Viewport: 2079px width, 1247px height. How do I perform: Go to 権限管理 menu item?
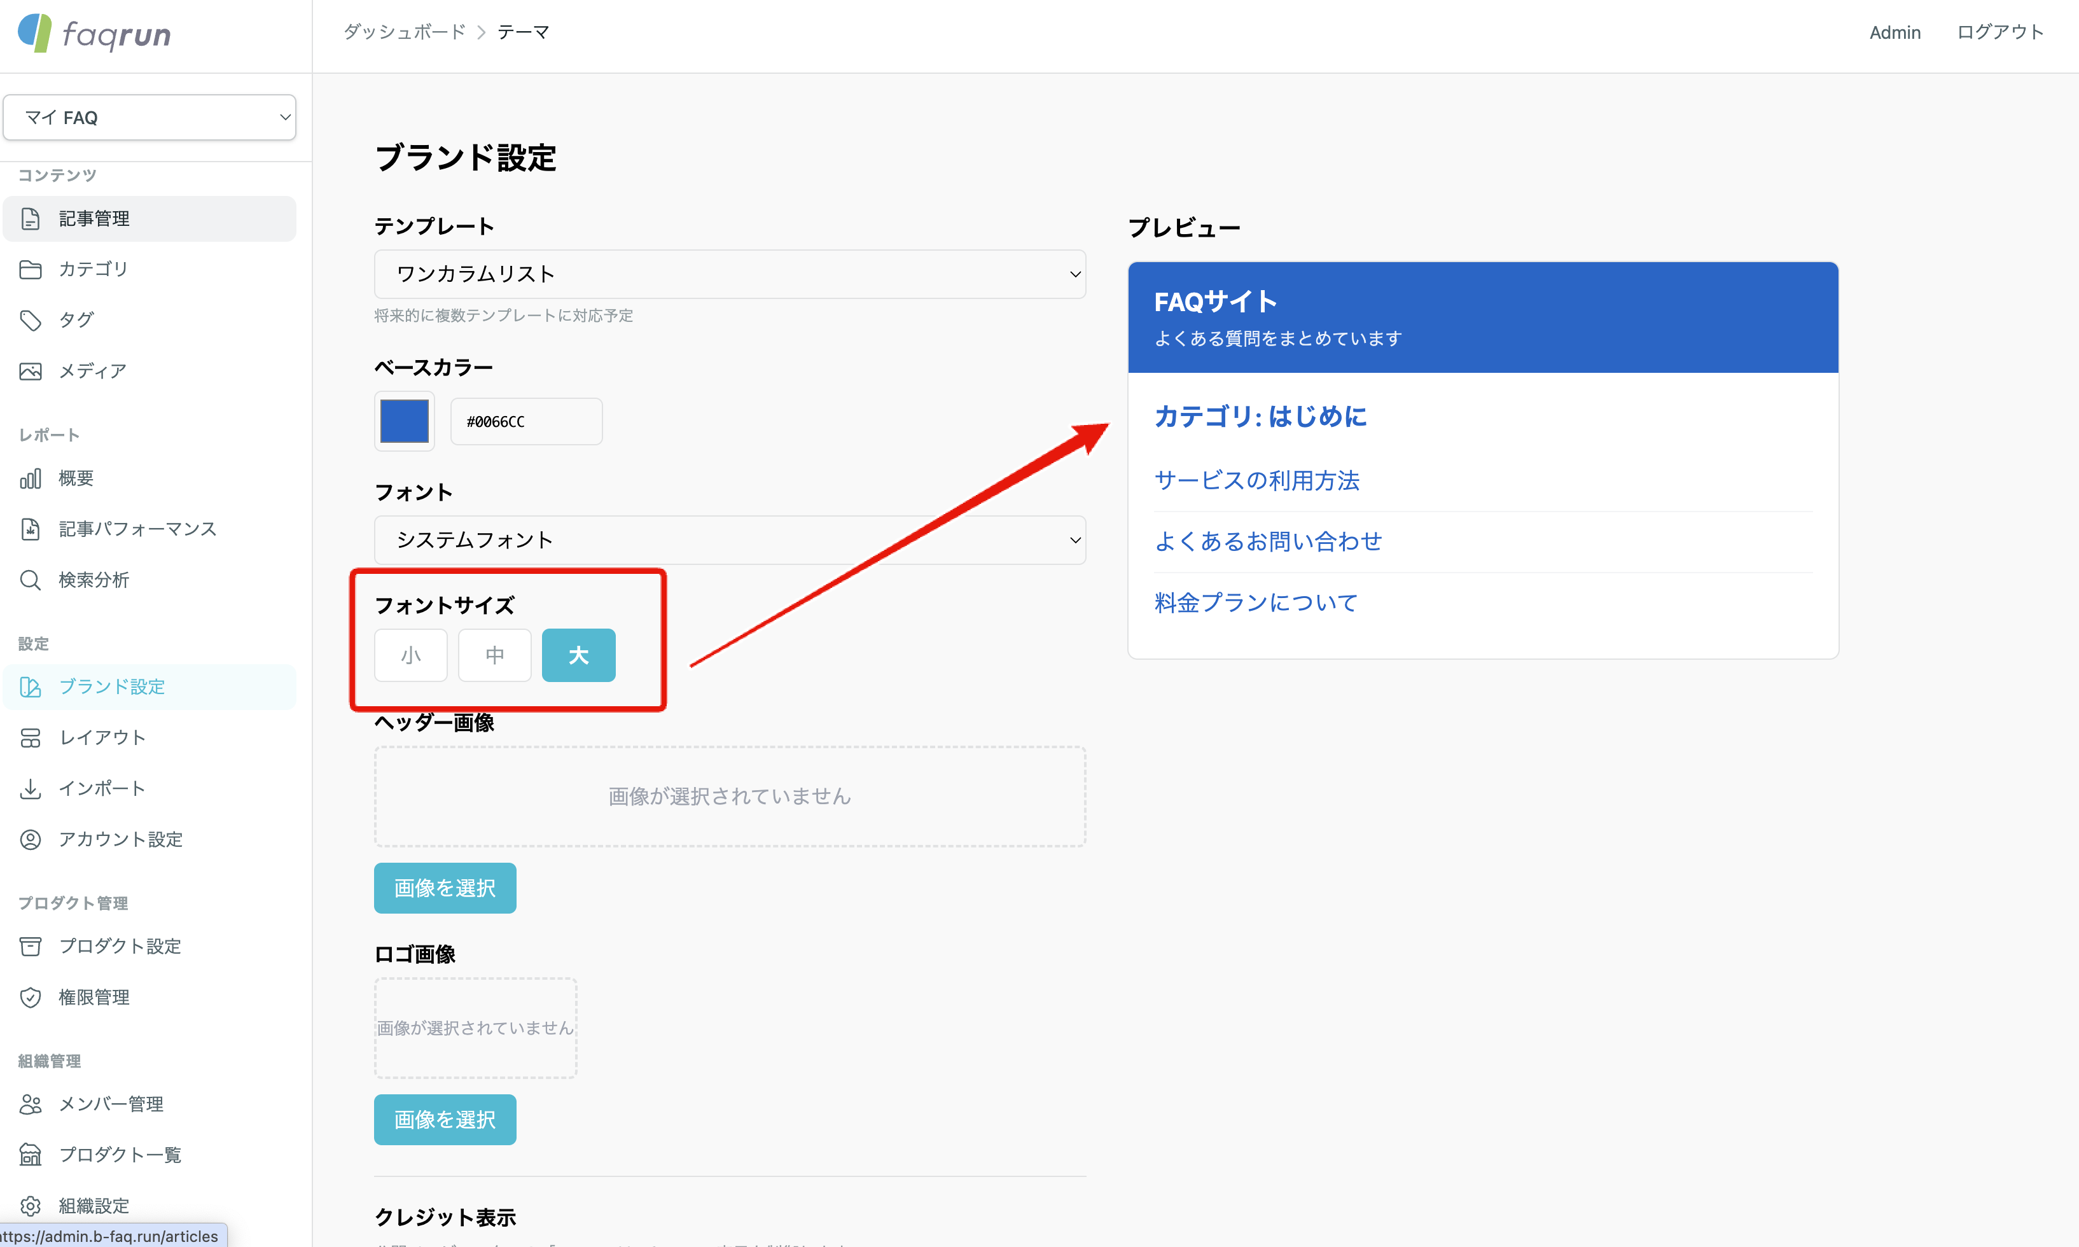tap(149, 998)
